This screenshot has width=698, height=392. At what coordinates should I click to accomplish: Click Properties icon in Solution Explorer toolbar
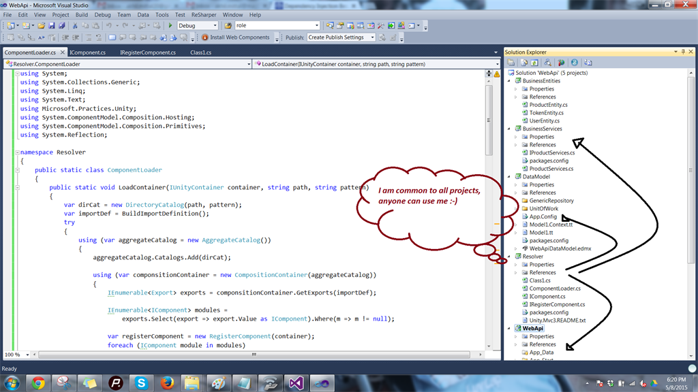coord(511,63)
